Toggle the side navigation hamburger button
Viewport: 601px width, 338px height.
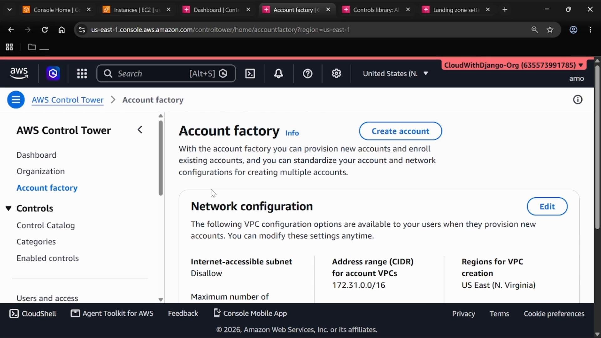(16, 100)
